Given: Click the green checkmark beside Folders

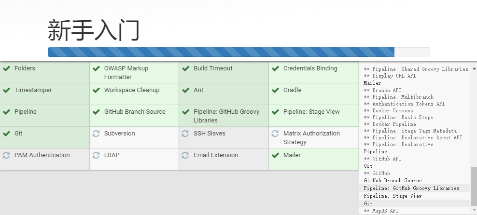Looking at the screenshot, I should tap(6, 68).
